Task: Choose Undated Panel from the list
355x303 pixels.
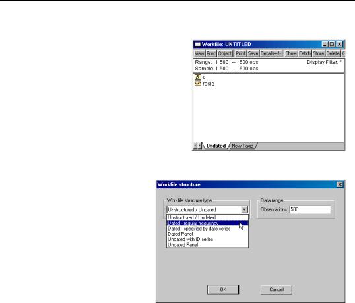Action: tap(207, 244)
